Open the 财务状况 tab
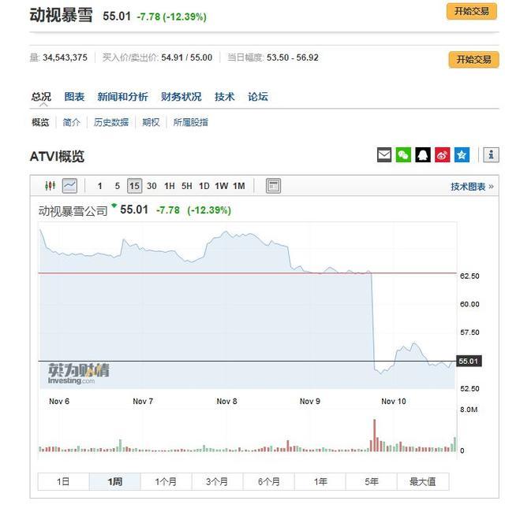 (181, 97)
